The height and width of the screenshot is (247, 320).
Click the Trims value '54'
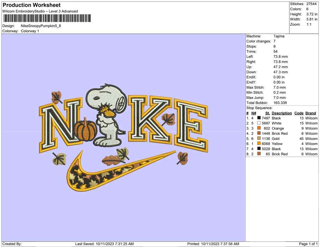[275, 51]
